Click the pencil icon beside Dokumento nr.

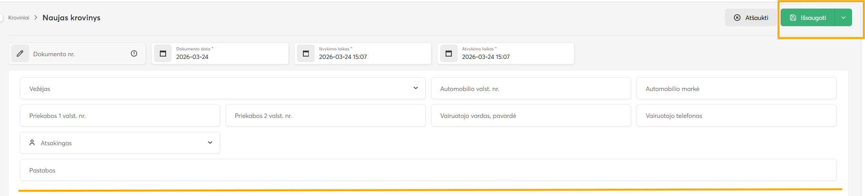pyautogui.click(x=20, y=53)
